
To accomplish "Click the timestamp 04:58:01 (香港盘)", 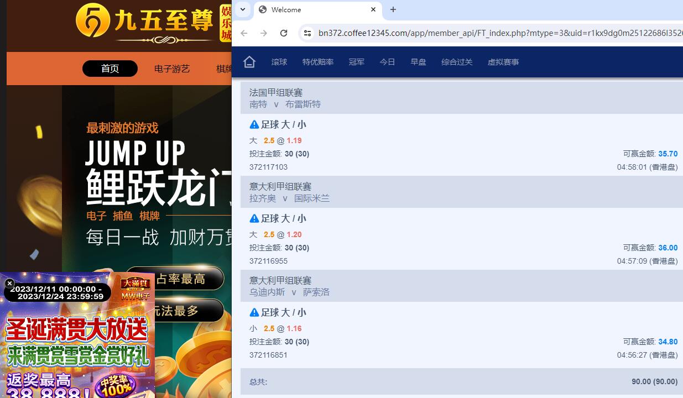I will coord(648,167).
